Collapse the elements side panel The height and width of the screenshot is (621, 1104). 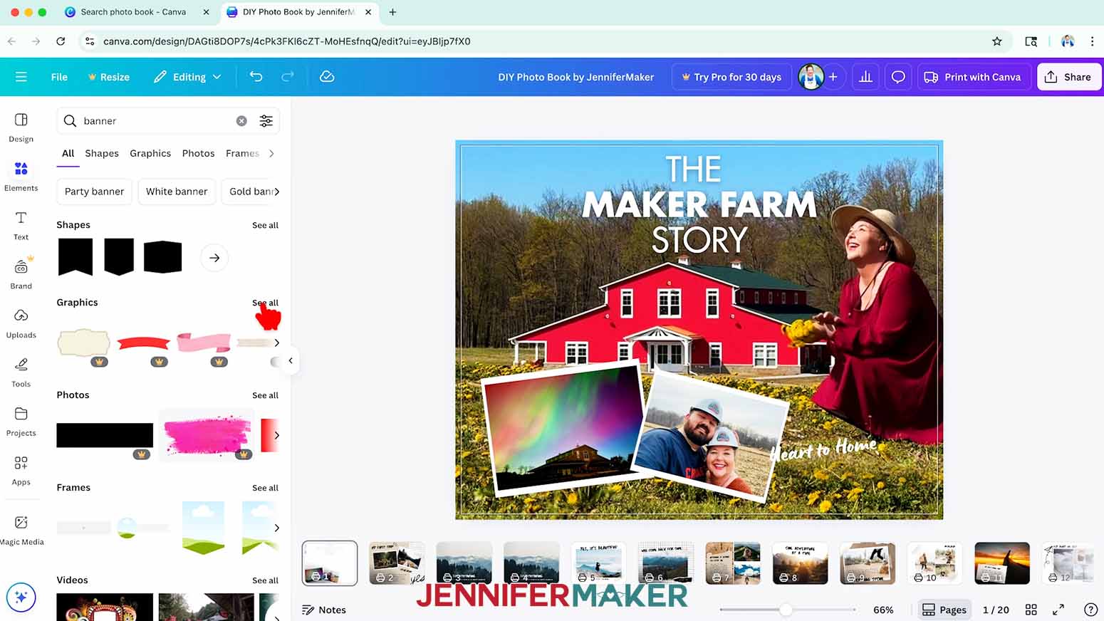291,360
